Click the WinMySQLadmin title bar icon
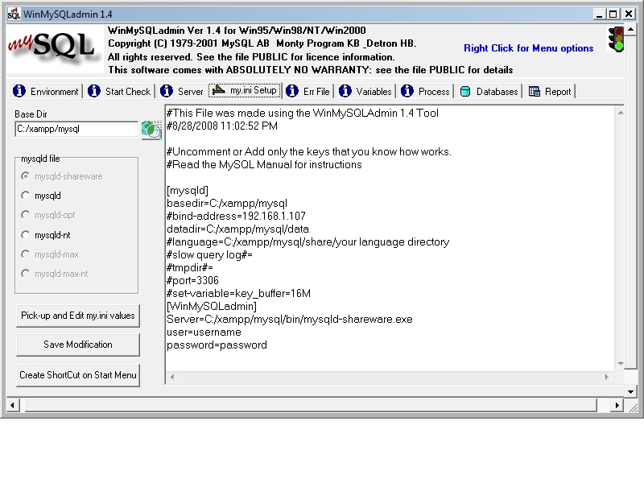644x483 pixels. click(14, 14)
